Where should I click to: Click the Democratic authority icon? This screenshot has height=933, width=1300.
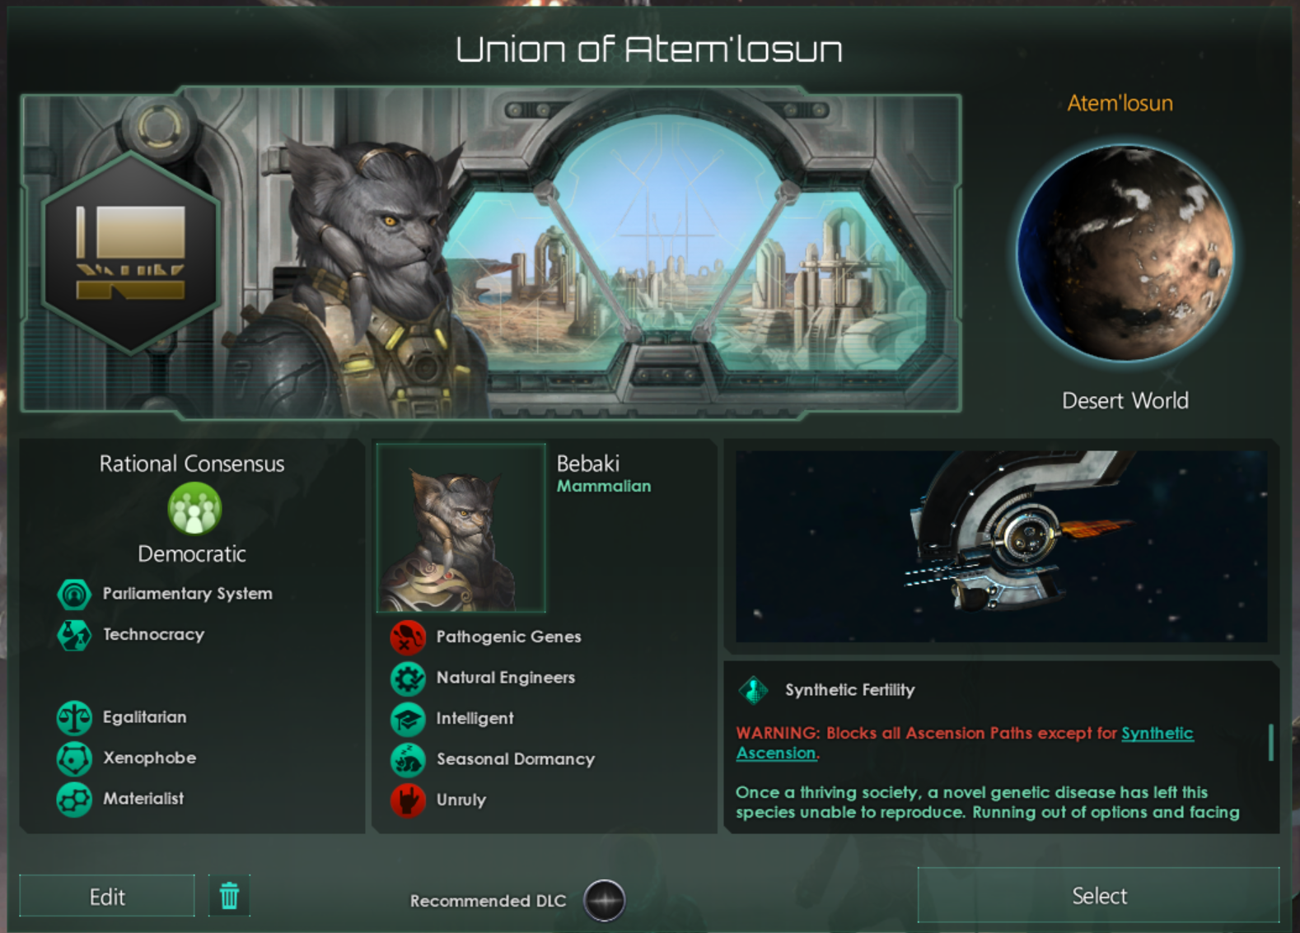[x=194, y=509]
